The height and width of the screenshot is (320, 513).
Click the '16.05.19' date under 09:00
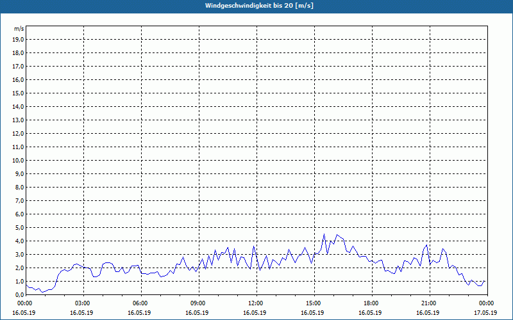[x=197, y=313]
